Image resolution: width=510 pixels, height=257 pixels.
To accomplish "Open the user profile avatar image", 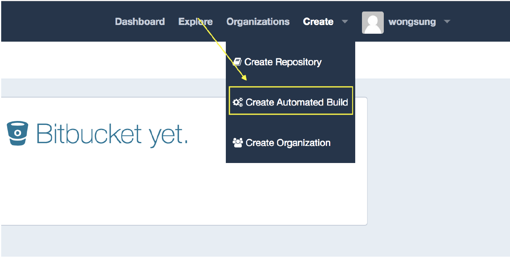I will (372, 22).
